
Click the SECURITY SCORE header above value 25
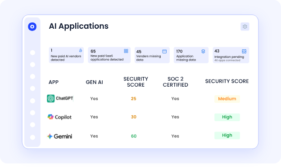pyautogui.click(x=136, y=82)
